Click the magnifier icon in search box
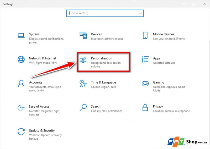 (140, 13)
